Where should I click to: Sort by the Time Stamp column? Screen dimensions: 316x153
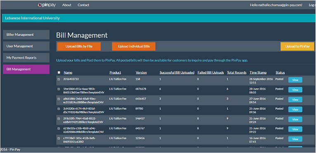(258, 72)
